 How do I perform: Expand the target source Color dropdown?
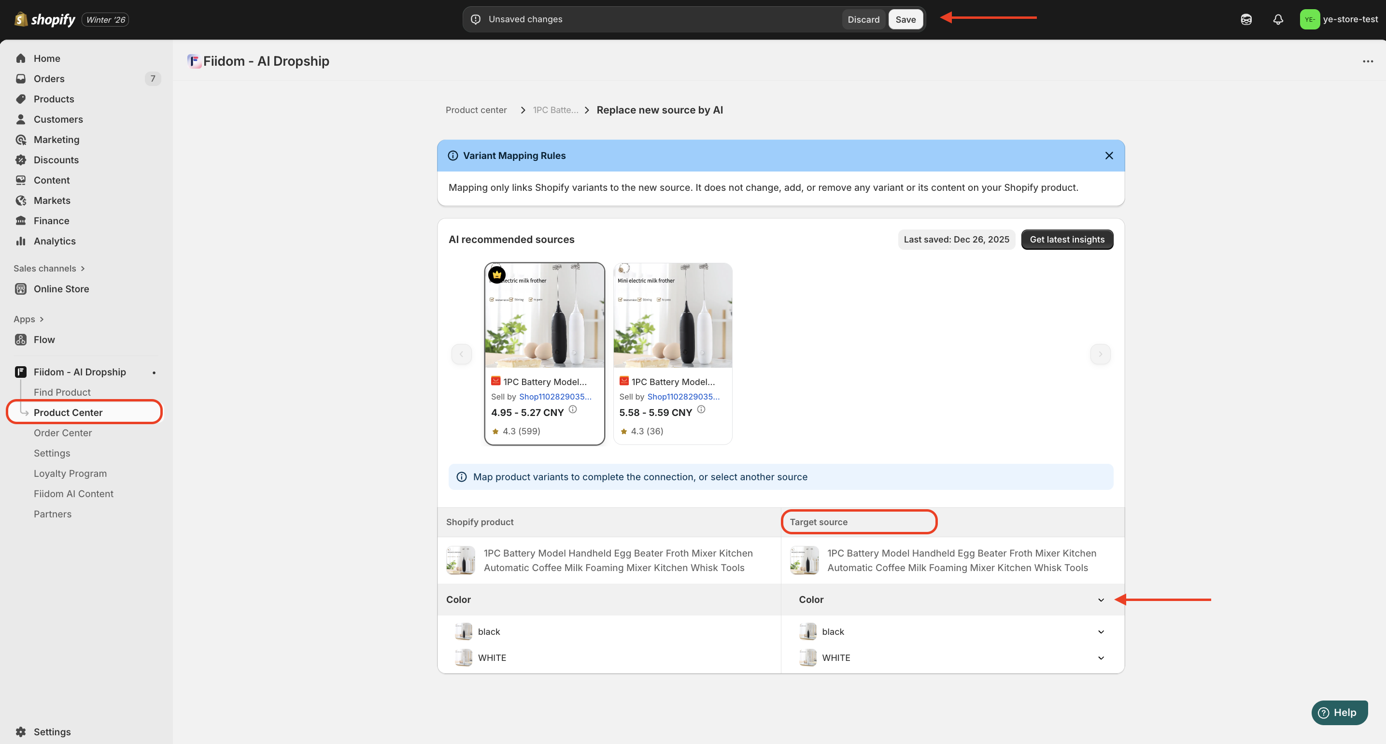1101,600
